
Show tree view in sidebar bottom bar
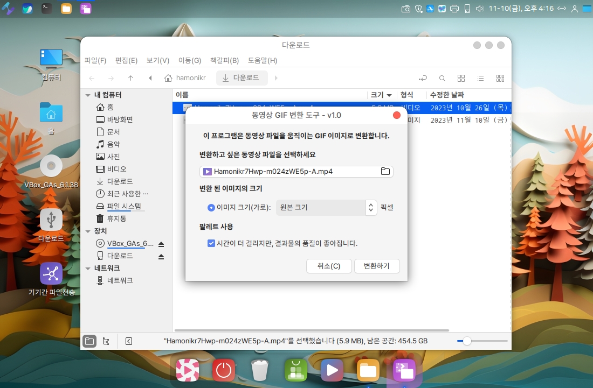point(106,341)
